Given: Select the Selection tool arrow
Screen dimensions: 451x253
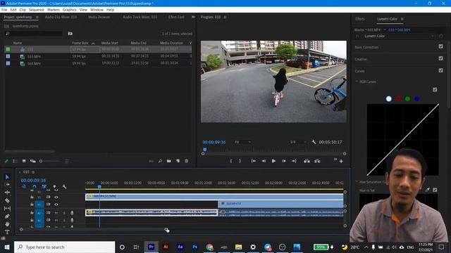Looking at the screenshot, I should (x=7, y=176).
